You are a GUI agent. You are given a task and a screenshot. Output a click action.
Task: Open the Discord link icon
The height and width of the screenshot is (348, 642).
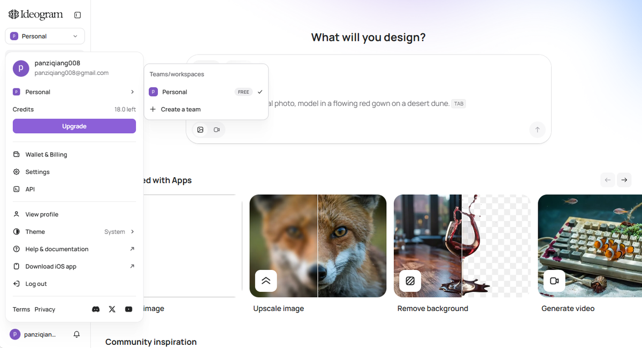(x=96, y=309)
